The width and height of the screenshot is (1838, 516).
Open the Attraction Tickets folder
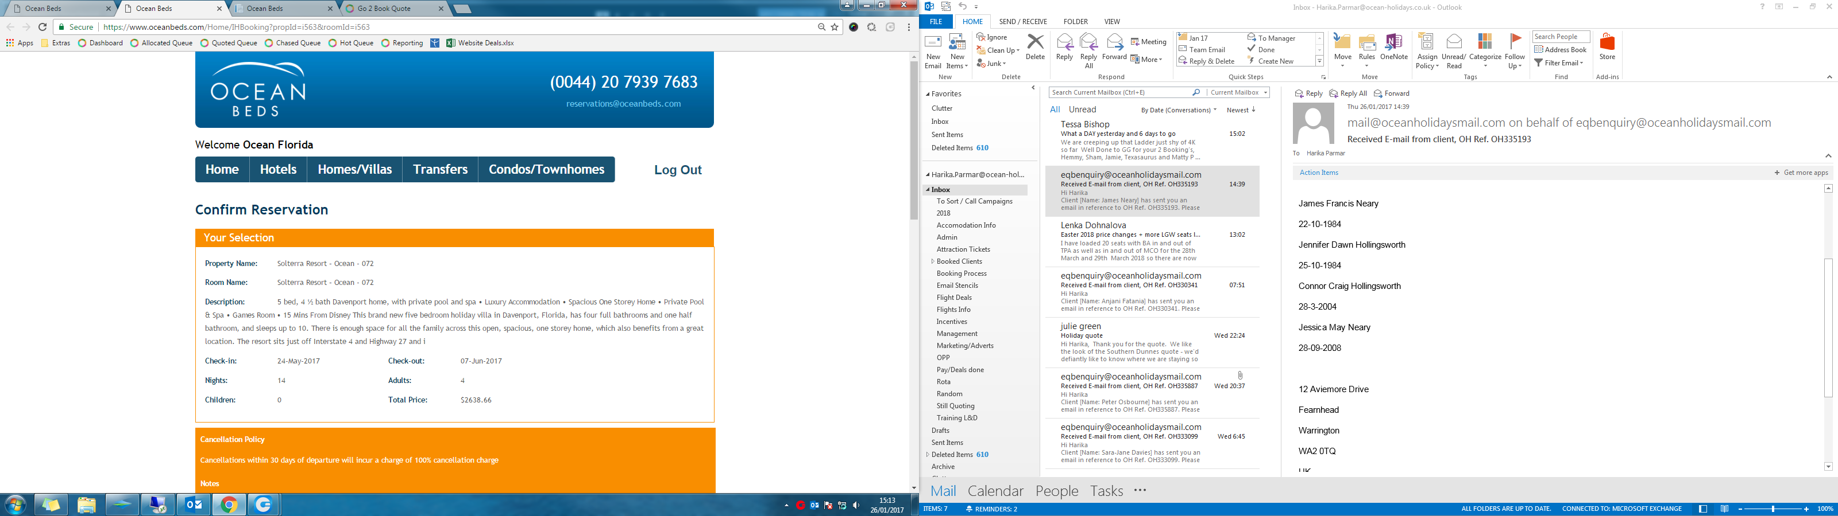point(963,249)
